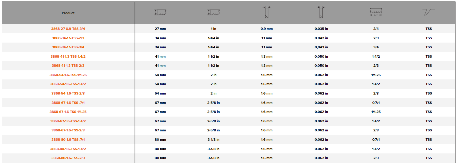457x164 pixels.
Task: Open product link 3868-80-1.6-TSS-.7/1
Action: pos(68,140)
